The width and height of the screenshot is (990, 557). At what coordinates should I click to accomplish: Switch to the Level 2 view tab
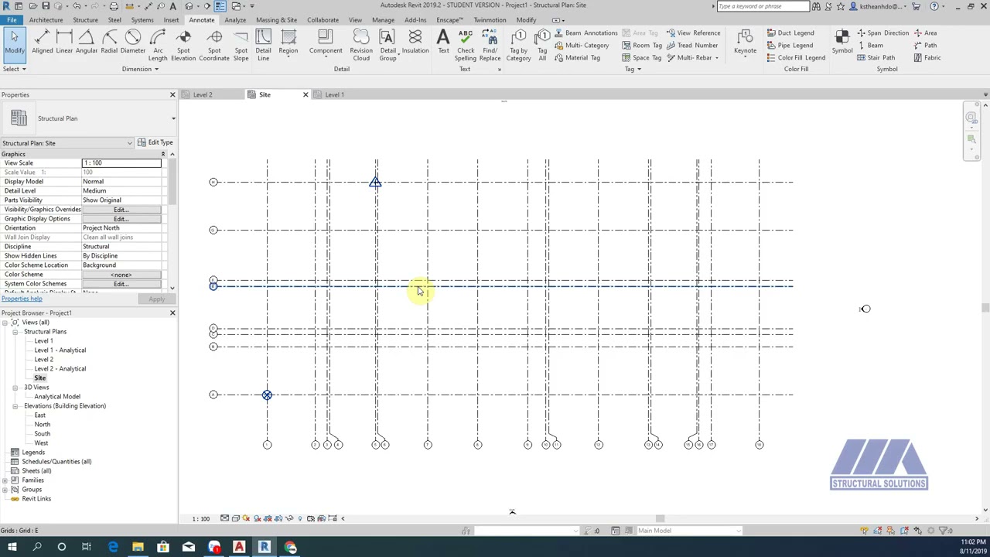[x=203, y=94]
